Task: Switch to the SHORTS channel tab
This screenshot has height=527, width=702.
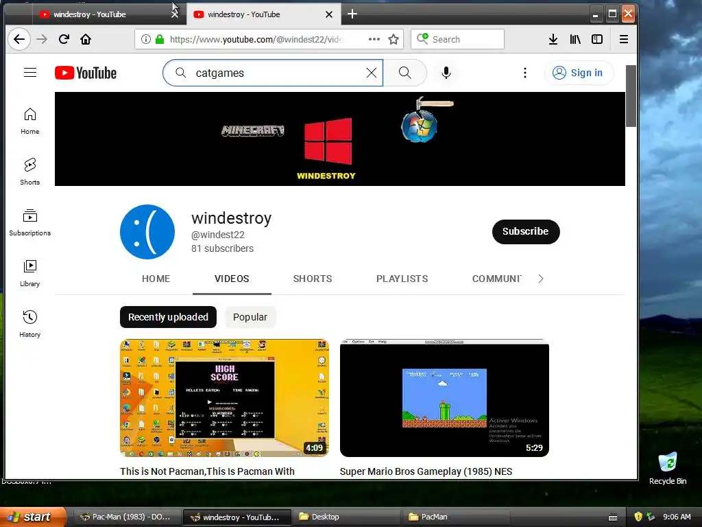Action: click(313, 279)
